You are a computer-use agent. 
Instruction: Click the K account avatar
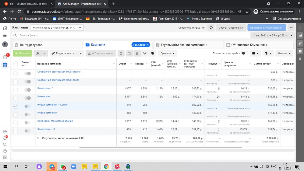click(5, 45)
